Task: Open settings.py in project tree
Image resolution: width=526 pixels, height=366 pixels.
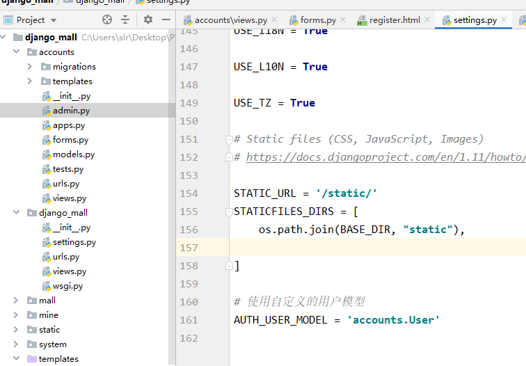Action: [x=74, y=242]
